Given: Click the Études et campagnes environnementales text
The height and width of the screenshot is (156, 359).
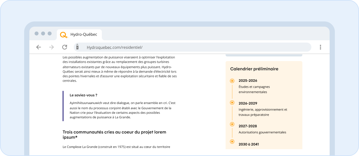Looking at the screenshot, I should [254, 89].
